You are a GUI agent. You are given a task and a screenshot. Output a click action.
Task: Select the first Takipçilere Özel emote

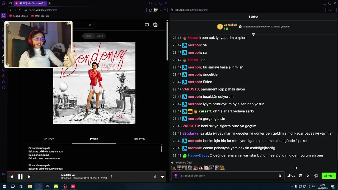pos(173,168)
